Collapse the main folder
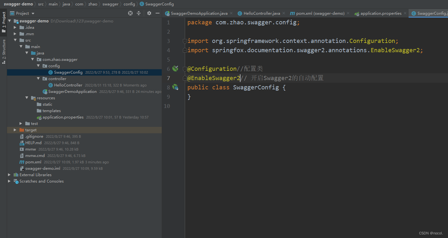Viewport: 448px width, 238px height. click(21, 47)
